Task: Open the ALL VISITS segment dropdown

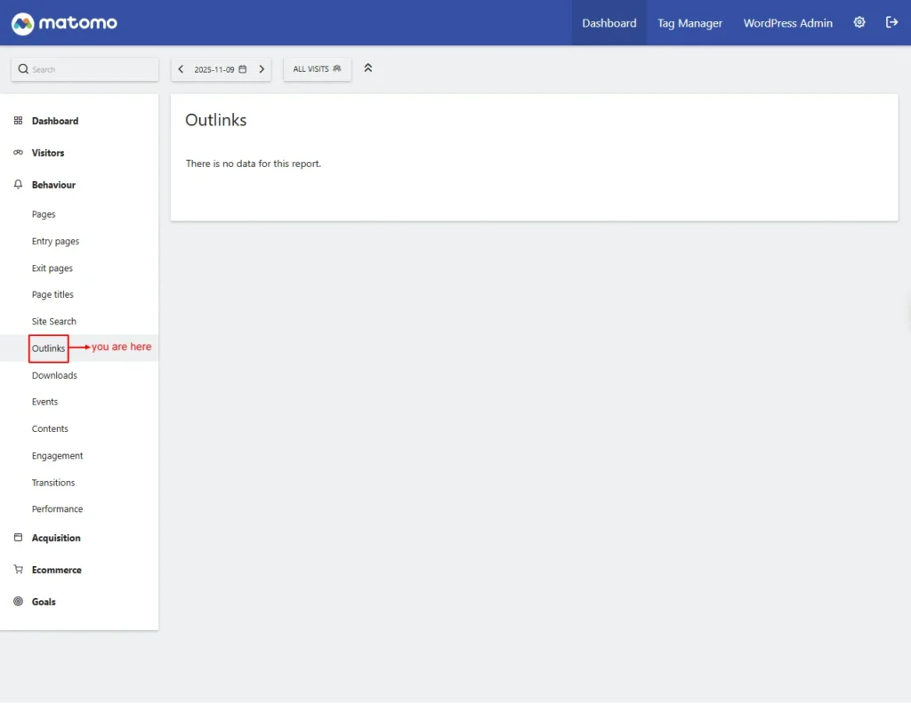Action: point(317,69)
